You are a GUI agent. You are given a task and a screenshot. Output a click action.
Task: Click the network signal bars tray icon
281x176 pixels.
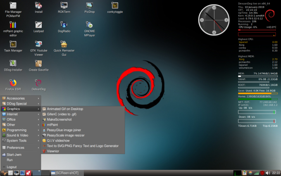tap(257, 173)
